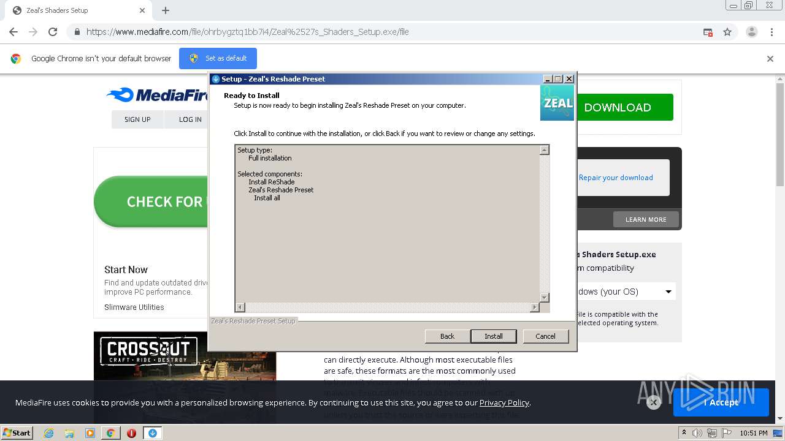Open the Windows Start menu

click(17, 432)
